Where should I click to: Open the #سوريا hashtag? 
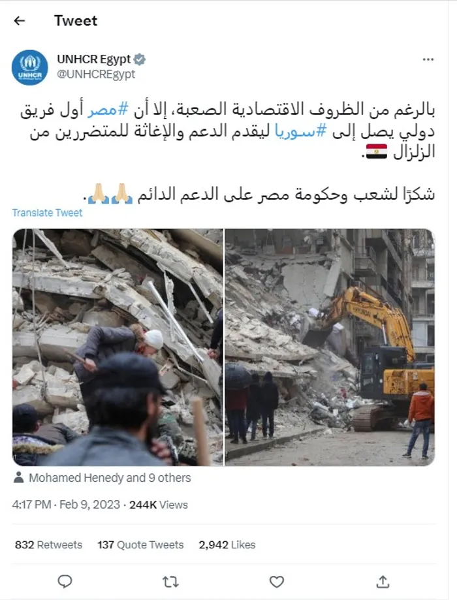301,132
